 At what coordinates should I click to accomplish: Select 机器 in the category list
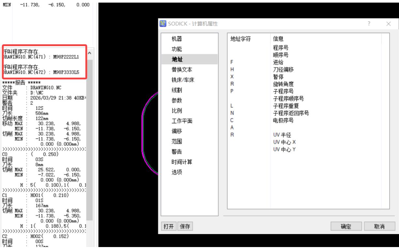177,39
